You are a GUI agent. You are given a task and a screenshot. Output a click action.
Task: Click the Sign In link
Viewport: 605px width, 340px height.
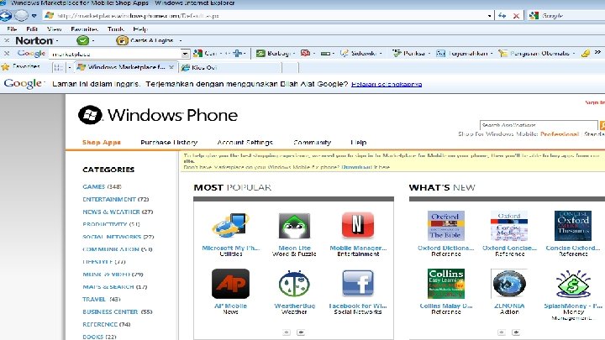595,102
